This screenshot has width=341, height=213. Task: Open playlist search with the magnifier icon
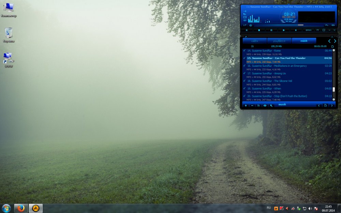click(x=271, y=106)
